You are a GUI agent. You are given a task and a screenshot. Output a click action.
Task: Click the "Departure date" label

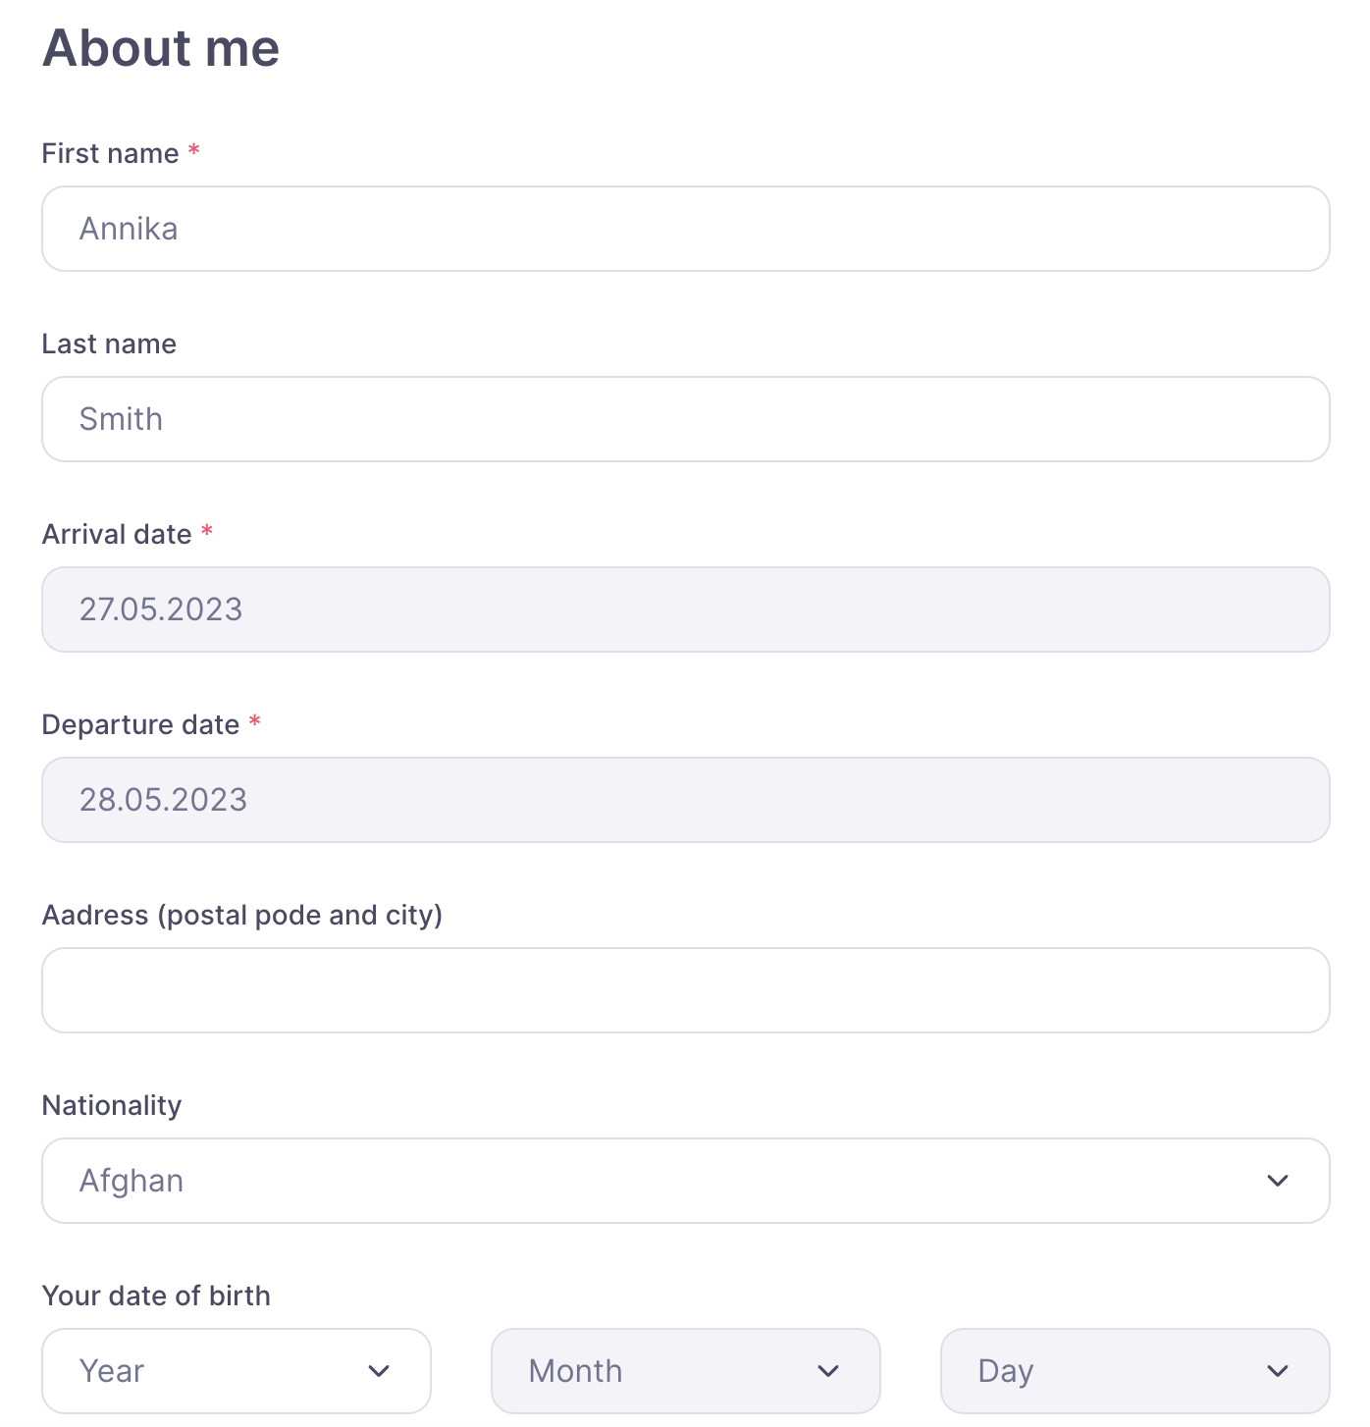[x=140, y=725]
